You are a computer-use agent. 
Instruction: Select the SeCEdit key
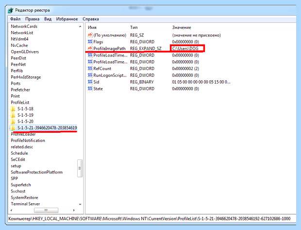(18, 159)
